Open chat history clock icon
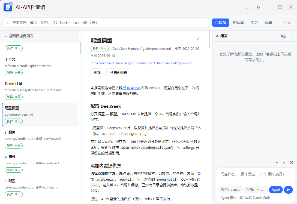 coord(291,162)
